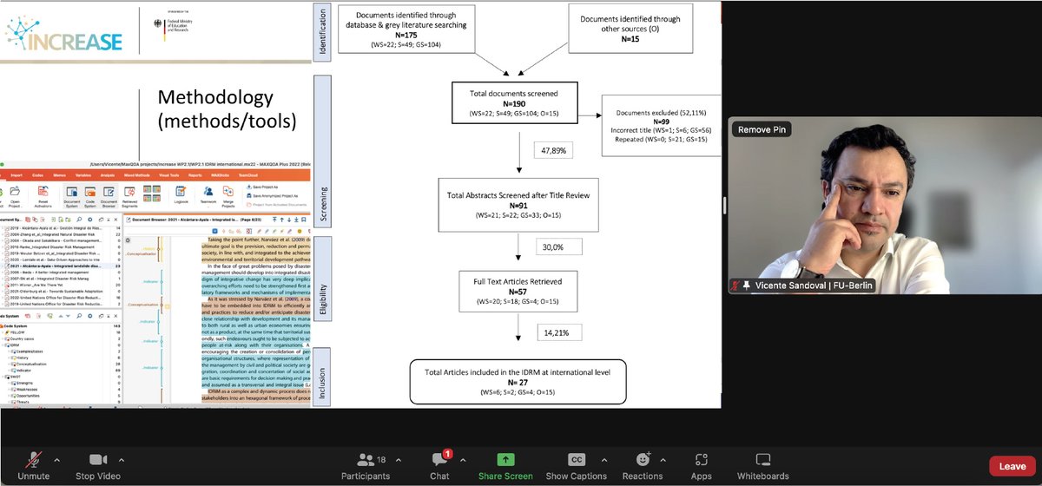This screenshot has width=1042, height=486.
Task: Select the History code
Action: pyautogui.click(x=23, y=358)
